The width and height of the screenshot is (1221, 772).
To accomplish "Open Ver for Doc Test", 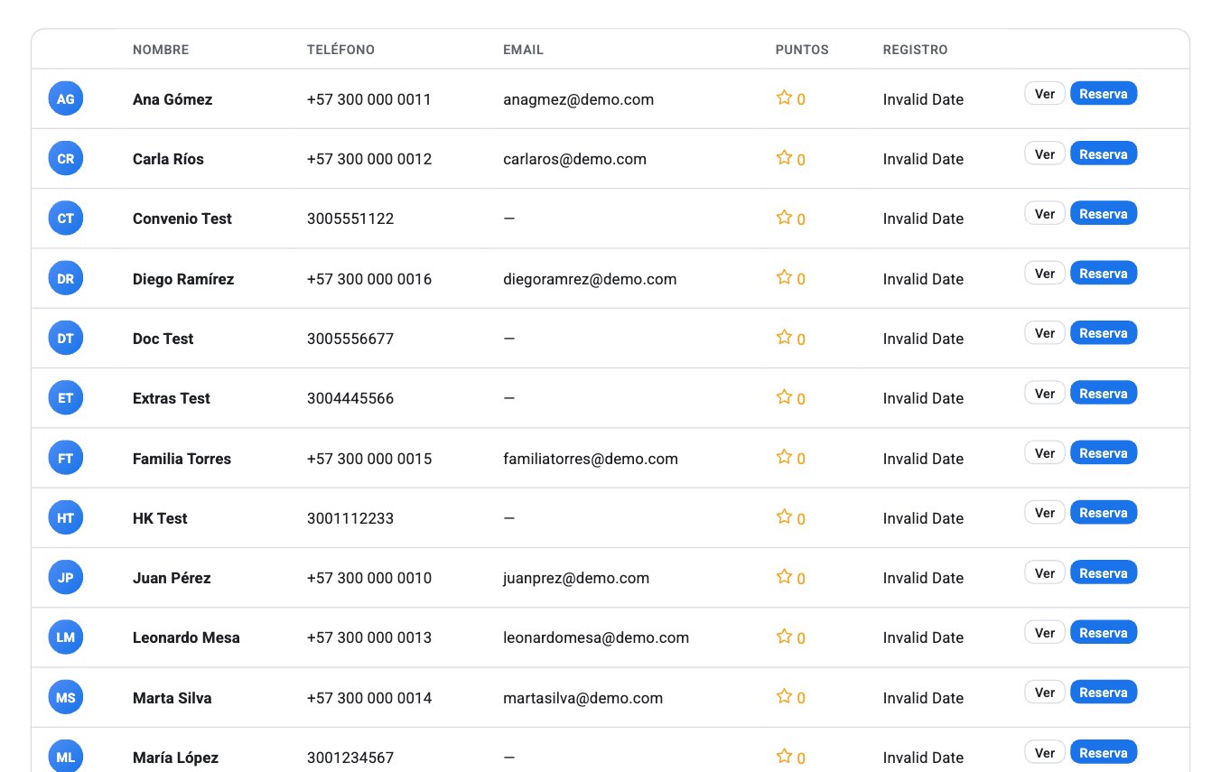I will tap(1045, 333).
